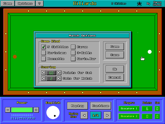Image resolution: width=165 pixels, height=124 pixels.
Task: Speed up replay rate with right arrow
Action: 107,115
